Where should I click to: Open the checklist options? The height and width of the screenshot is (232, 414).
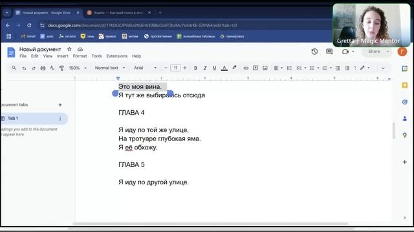(x=301, y=68)
